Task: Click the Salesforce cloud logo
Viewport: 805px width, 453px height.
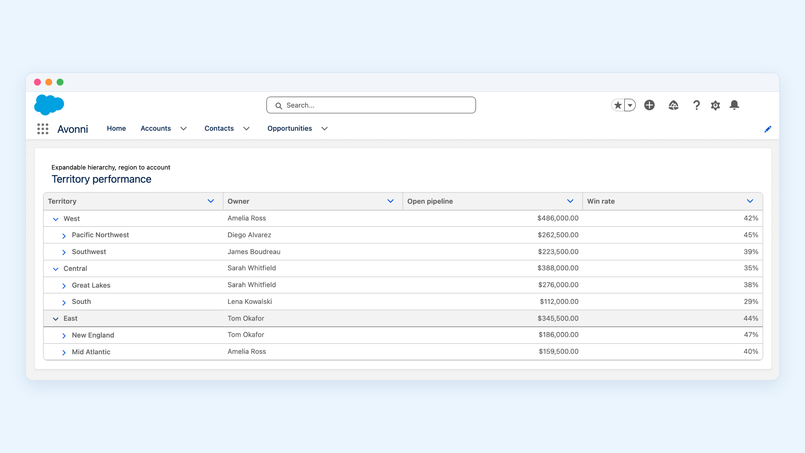Action: pyautogui.click(x=49, y=105)
